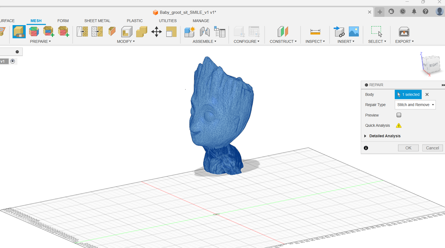Click the '1 selected' body selector
445x248 pixels.
[408, 94]
